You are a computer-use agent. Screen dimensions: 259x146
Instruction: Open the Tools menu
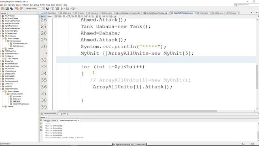[x=53, y=5]
